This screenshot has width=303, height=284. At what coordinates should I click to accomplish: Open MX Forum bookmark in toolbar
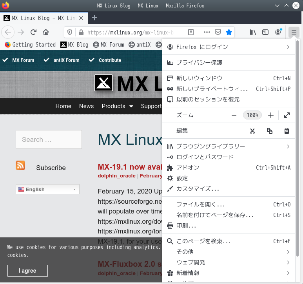[109, 45]
